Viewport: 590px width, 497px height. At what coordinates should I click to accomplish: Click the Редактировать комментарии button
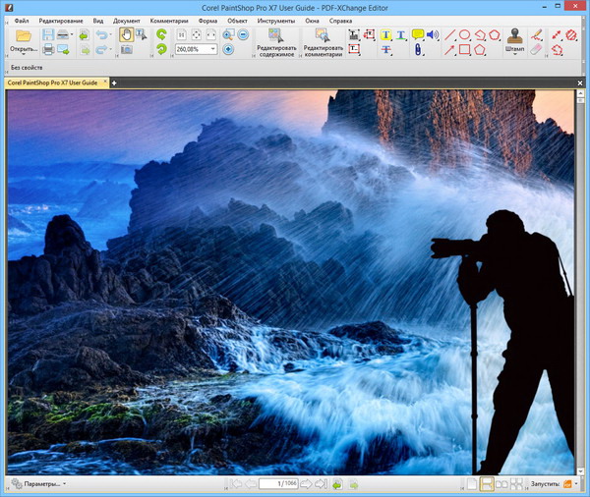point(323,42)
